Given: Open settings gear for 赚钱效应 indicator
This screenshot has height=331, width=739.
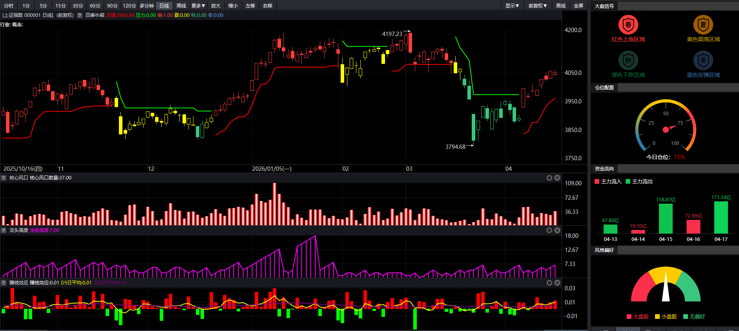Looking at the screenshot, I should click(549, 283).
